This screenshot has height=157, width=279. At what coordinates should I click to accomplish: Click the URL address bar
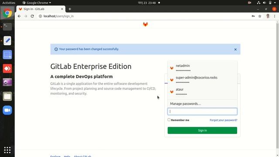[144, 16]
